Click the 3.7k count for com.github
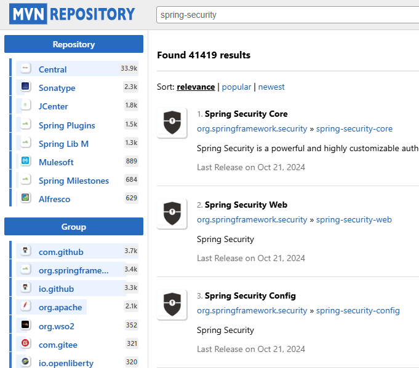The image size is (419, 368). coord(130,251)
